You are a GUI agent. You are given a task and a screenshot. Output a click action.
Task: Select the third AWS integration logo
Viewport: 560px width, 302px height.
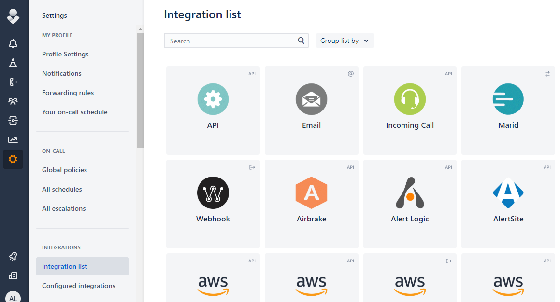[410, 285]
